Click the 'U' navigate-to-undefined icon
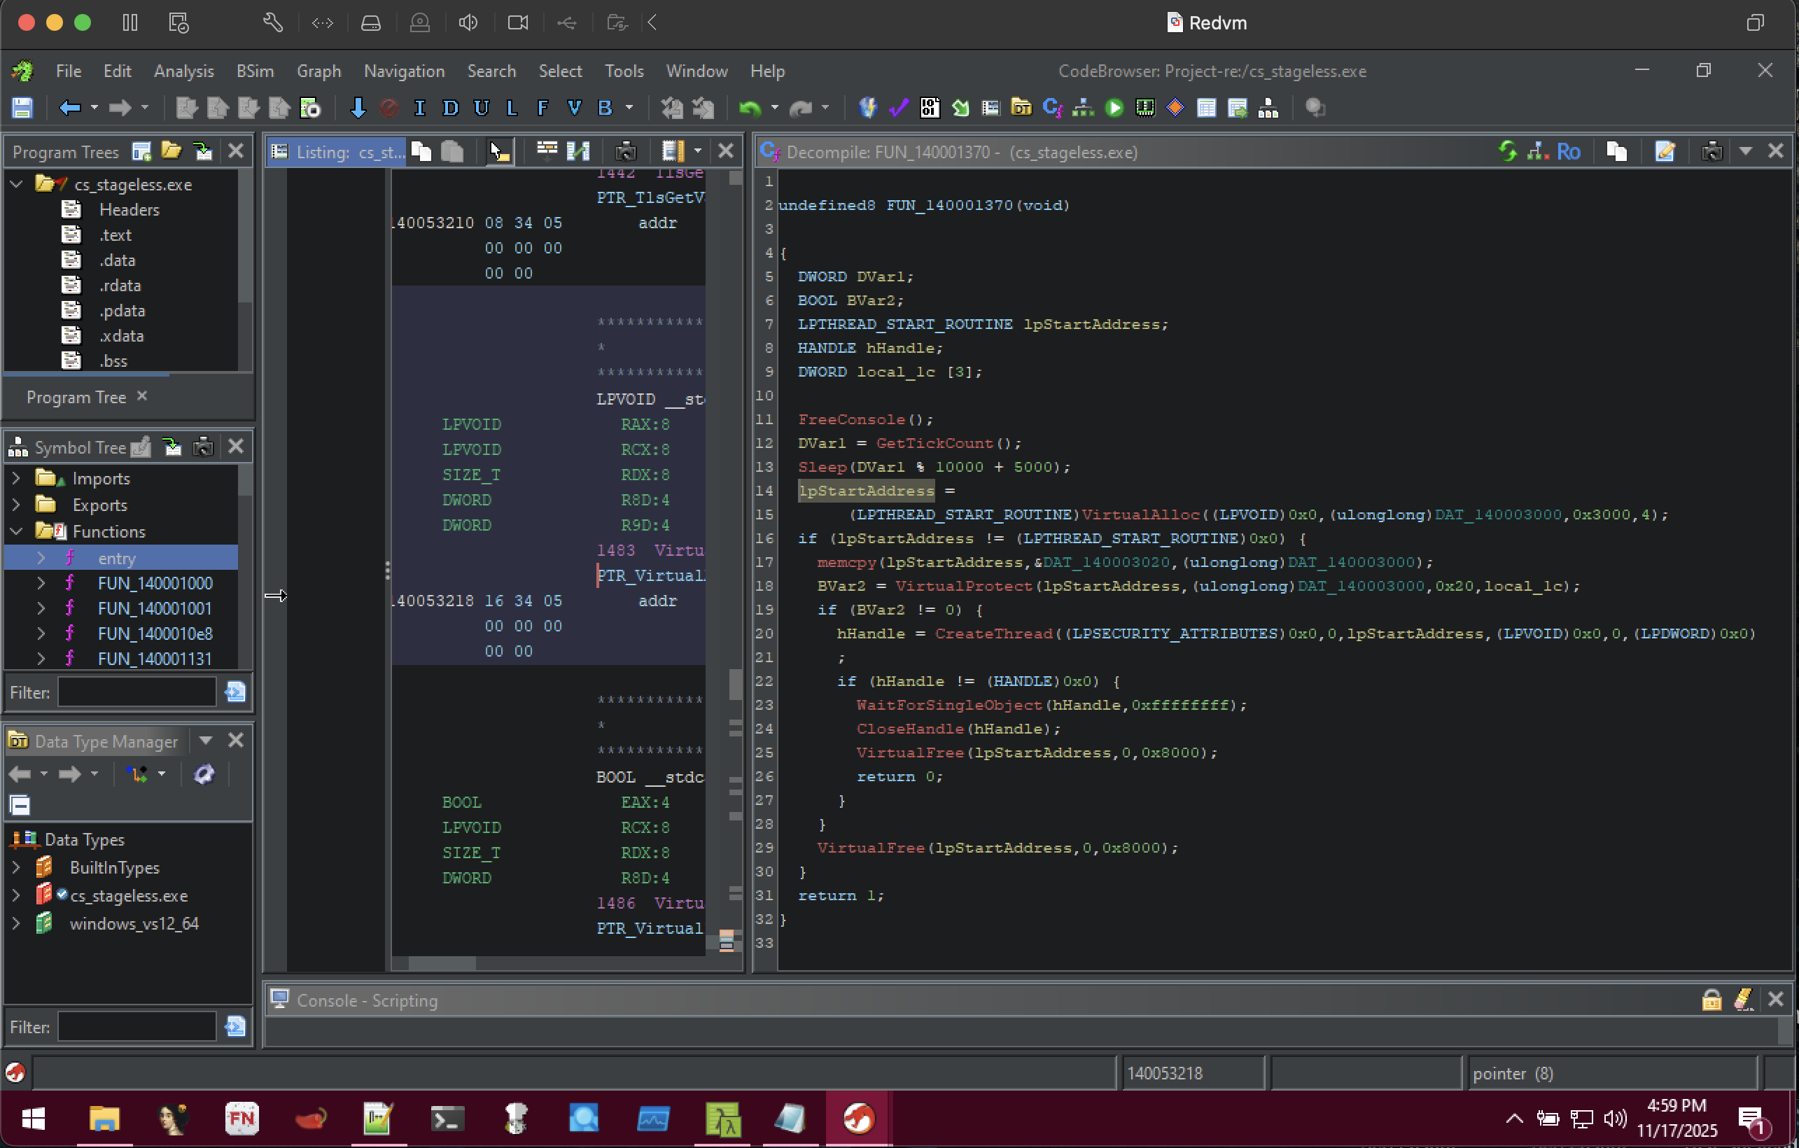Image resolution: width=1799 pixels, height=1148 pixels. coord(481,108)
